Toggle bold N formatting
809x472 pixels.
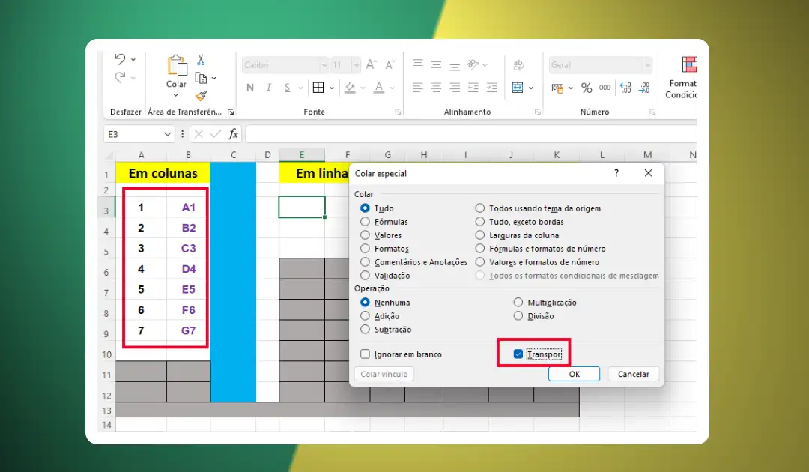250,88
